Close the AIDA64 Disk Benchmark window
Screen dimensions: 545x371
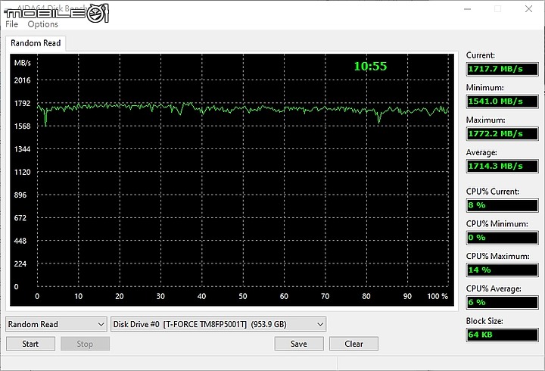point(528,8)
